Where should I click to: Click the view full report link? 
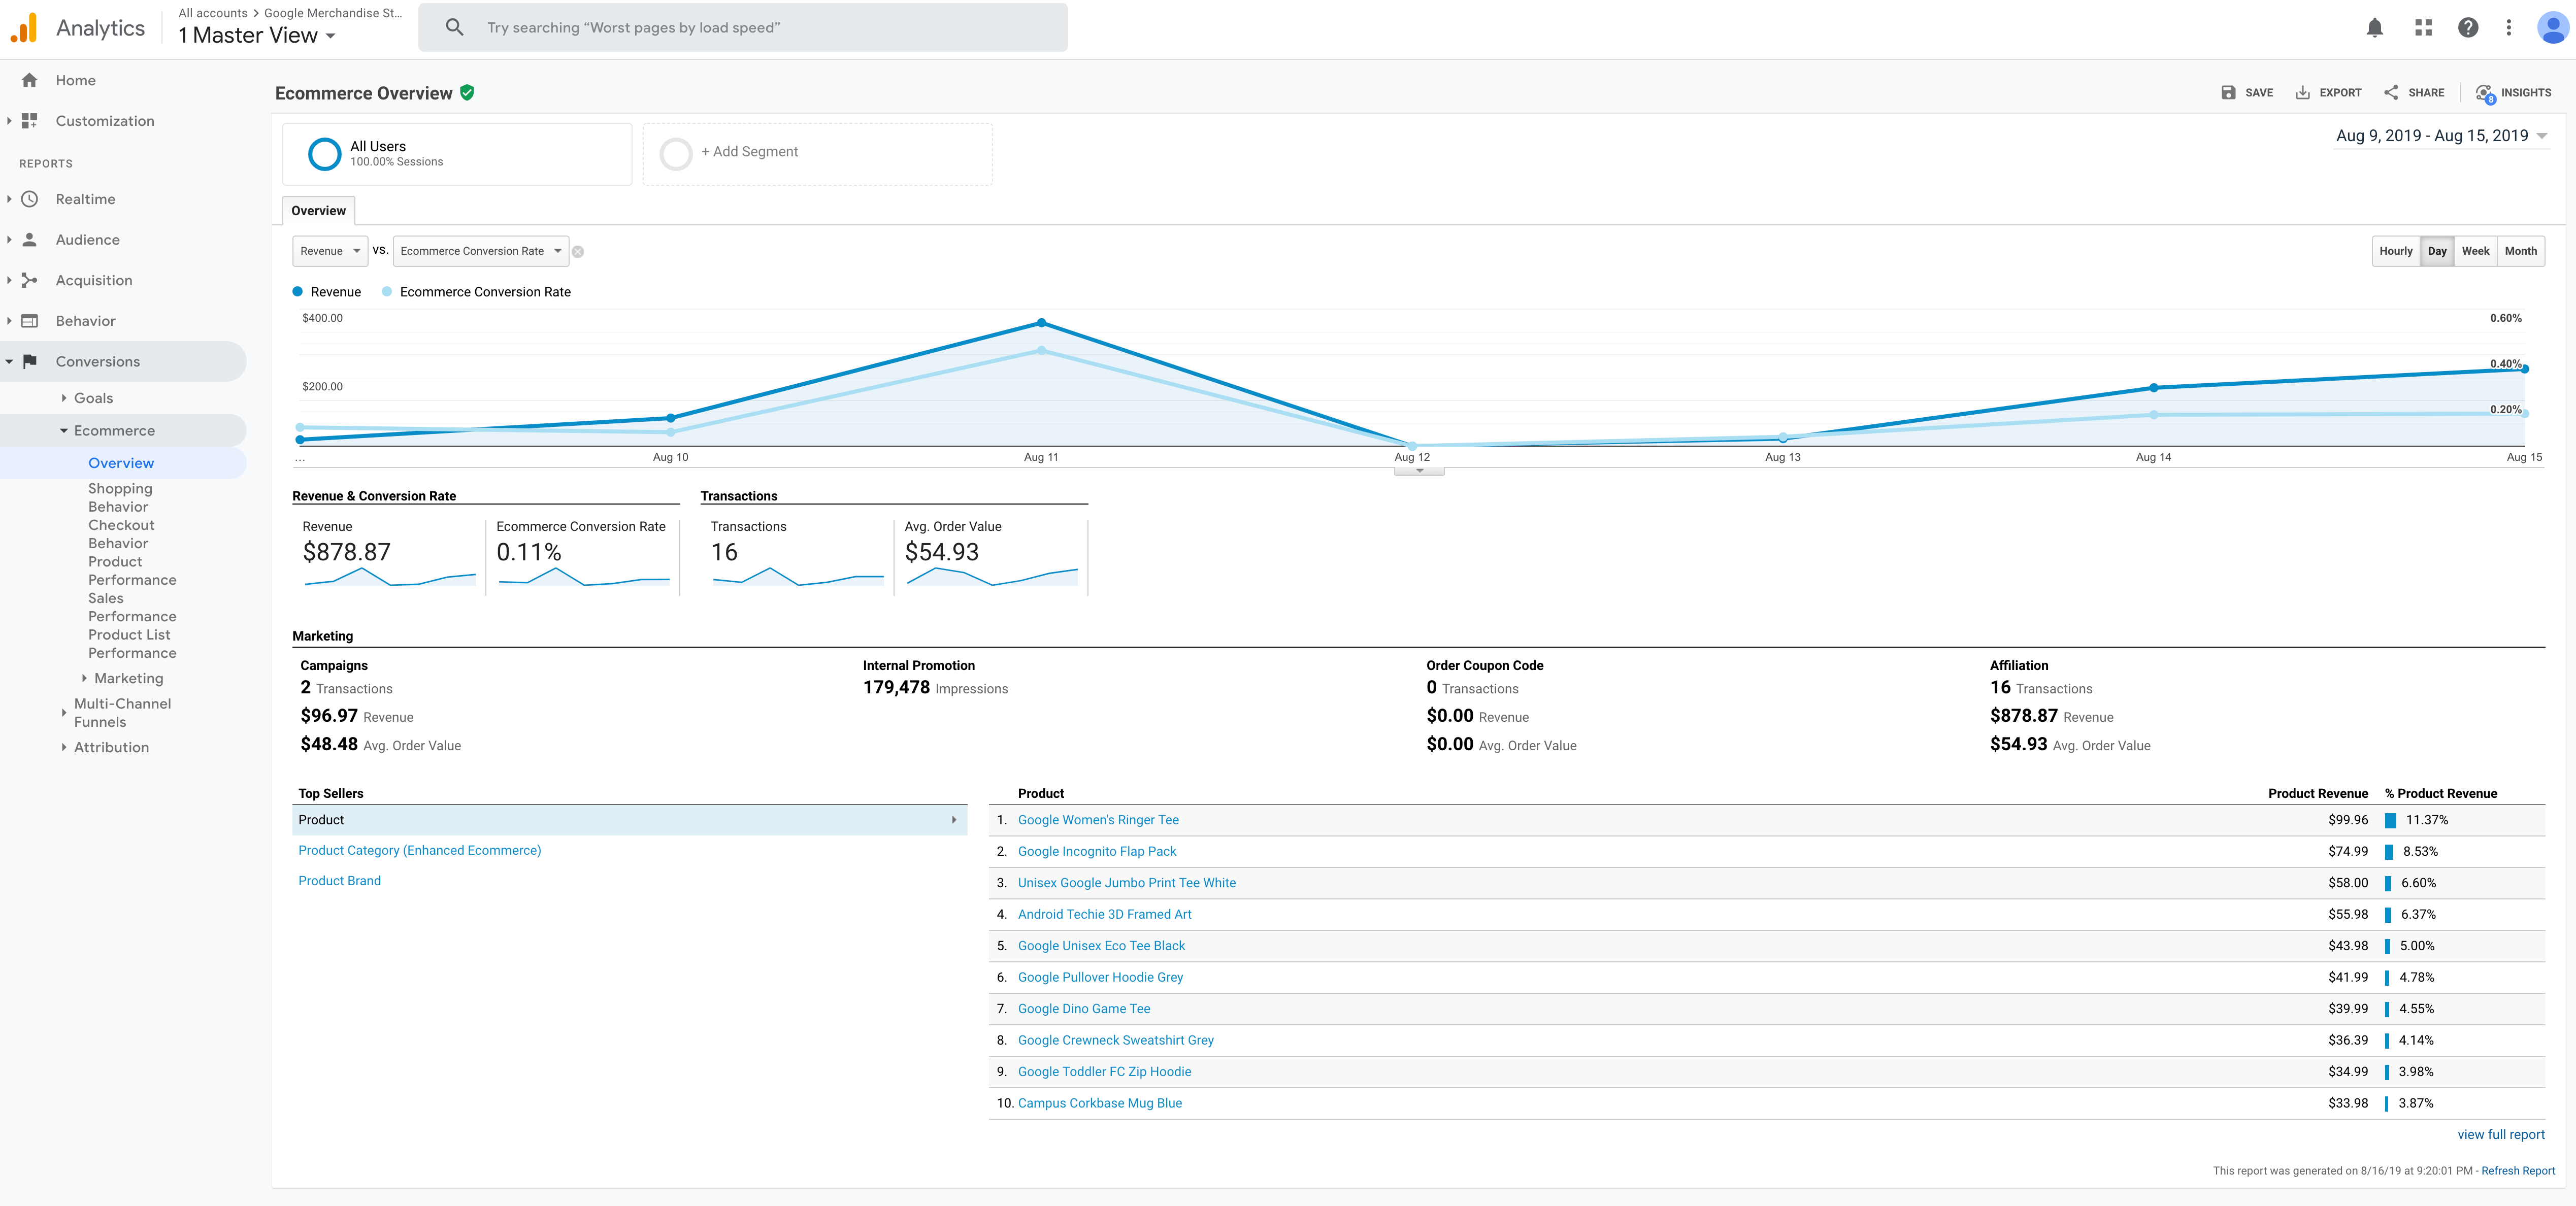(2500, 1134)
